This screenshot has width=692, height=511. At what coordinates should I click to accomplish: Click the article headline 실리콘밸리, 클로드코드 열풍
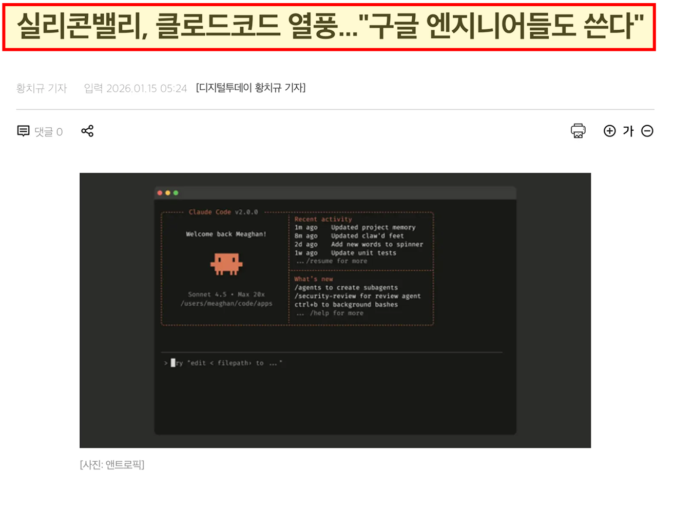tap(329, 27)
